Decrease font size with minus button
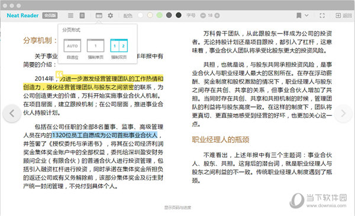 tap(203, 15)
